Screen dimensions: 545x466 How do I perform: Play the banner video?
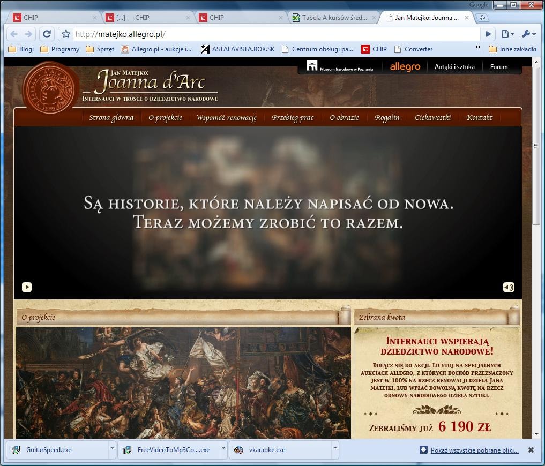[27, 287]
